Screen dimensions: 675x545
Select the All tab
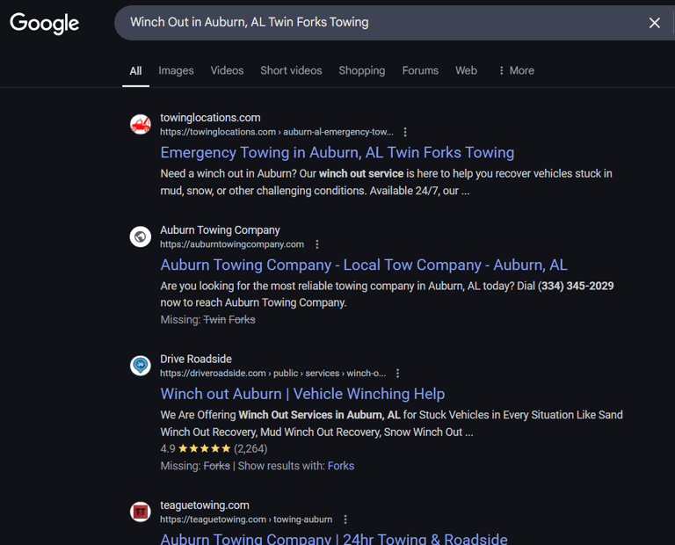[x=135, y=70]
